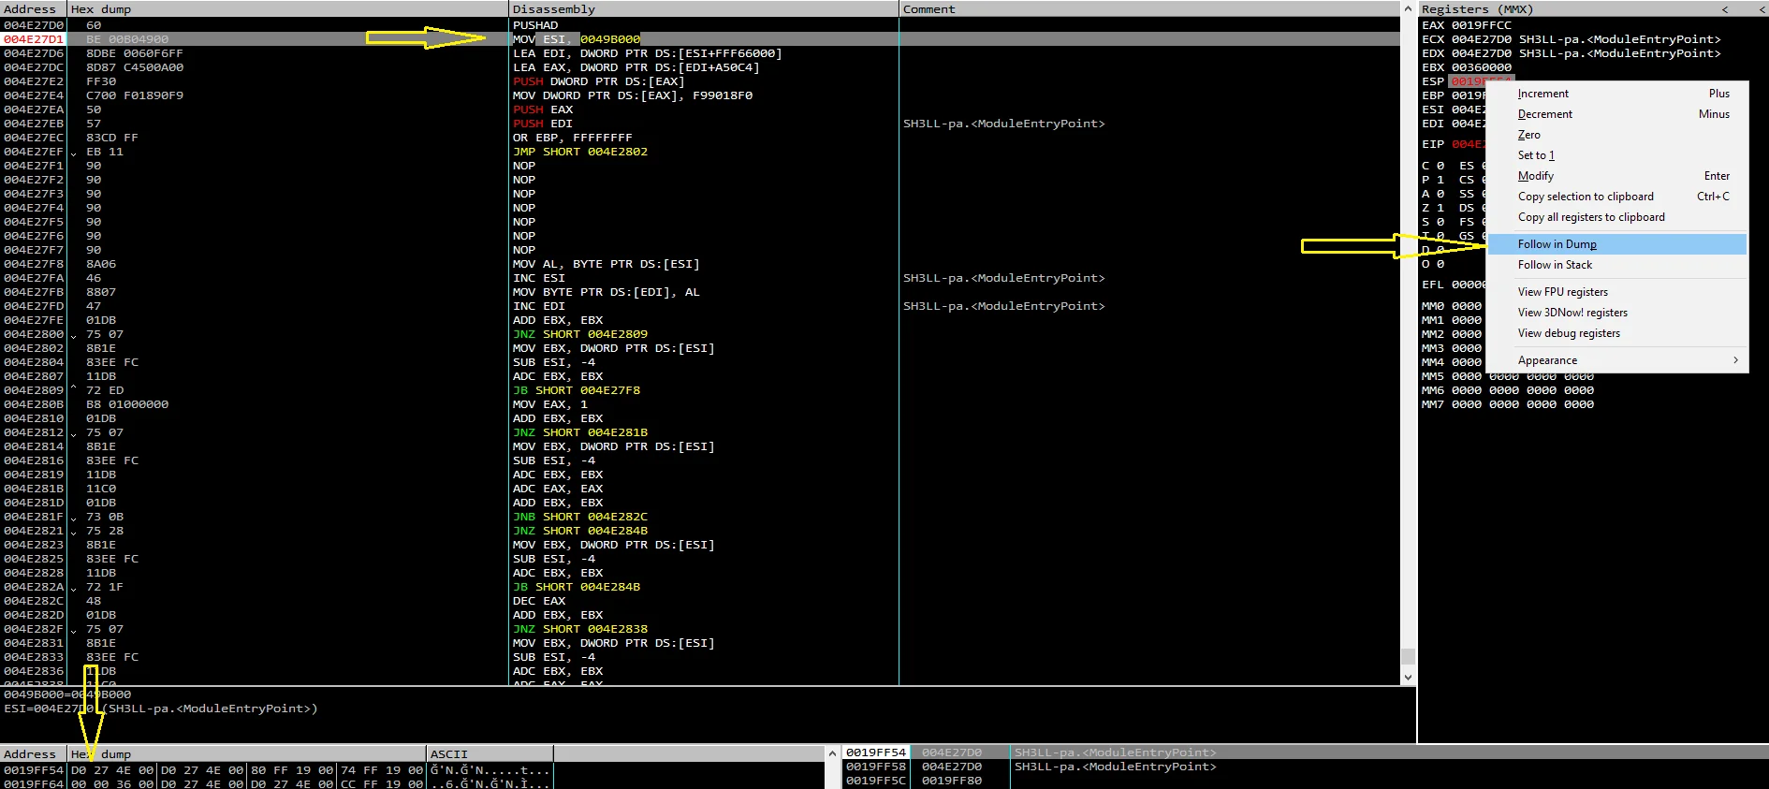Screen dimensions: 1769x789
Task: Toggle the O flag value
Action: [1440, 264]
